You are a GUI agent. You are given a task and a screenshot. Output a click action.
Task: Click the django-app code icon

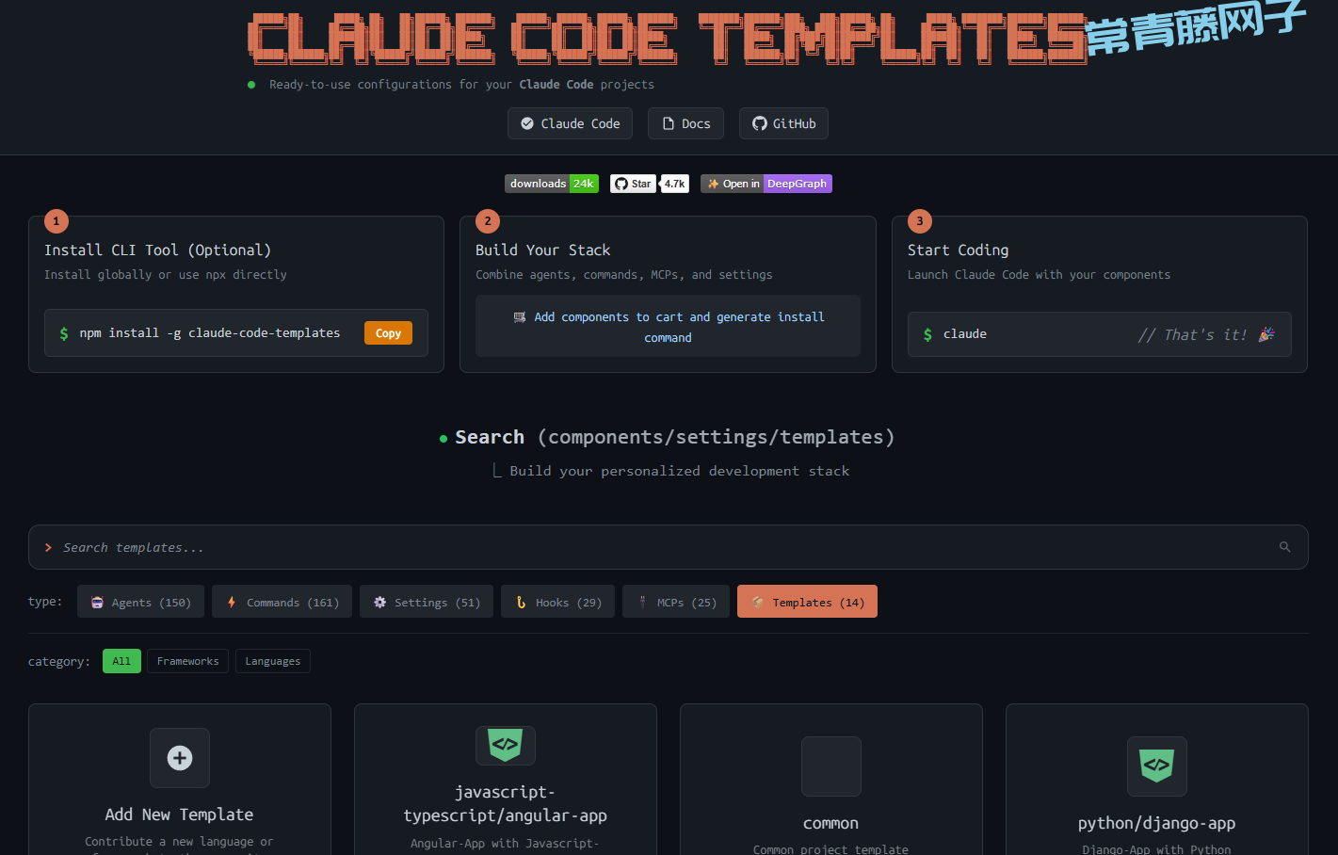click(x=1157, y=766)
